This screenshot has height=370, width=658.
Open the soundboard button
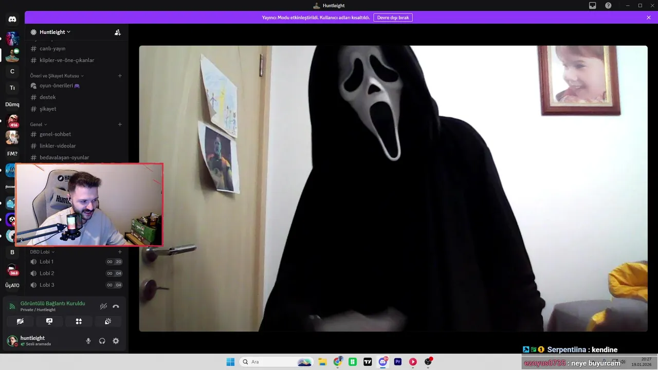tap(108, 321)
